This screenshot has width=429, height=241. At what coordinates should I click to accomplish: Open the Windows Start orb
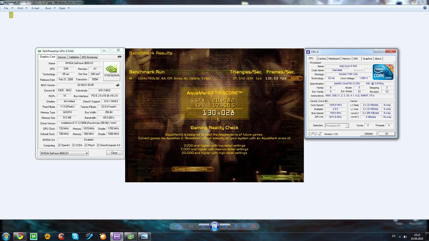pyautogui.click(x=6, y=236)
